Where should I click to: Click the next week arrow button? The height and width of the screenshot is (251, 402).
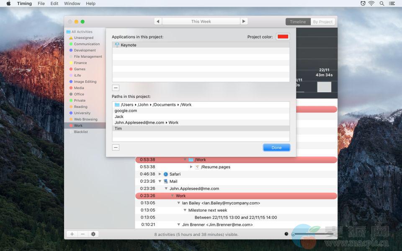[x=244, y=21]
